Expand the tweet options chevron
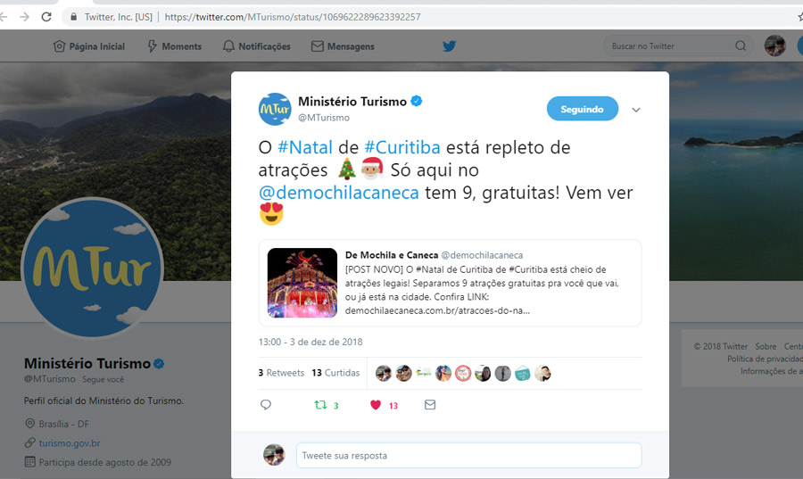This screenshot has width=803, height=479. point(636,110)
